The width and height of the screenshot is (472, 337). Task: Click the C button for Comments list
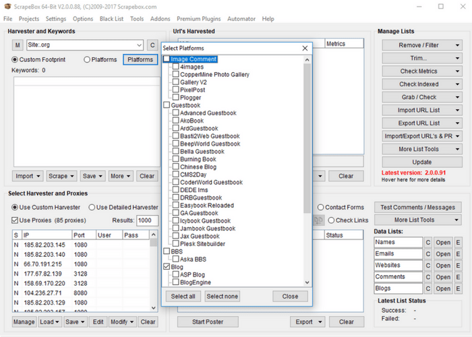click(428, 277)
